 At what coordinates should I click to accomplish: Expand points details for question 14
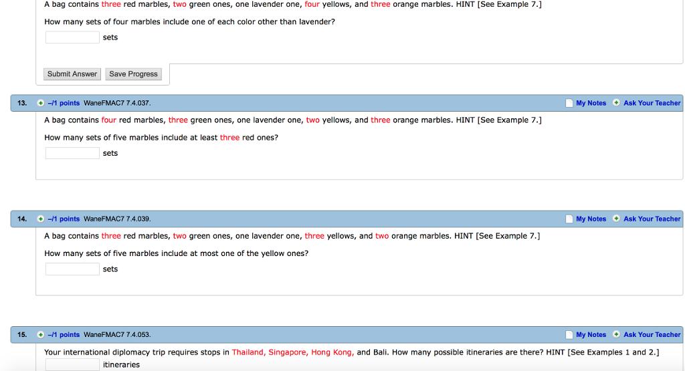pos(41,219)
